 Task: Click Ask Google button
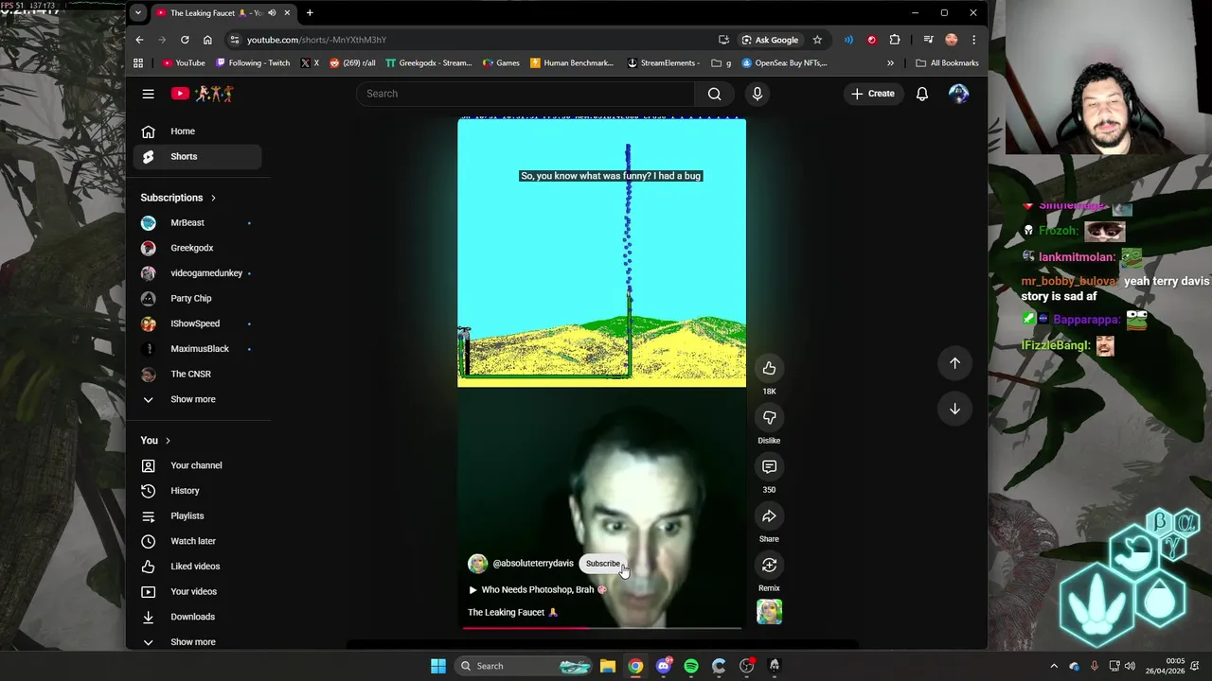pyautogui.click(x=770, y=40)
